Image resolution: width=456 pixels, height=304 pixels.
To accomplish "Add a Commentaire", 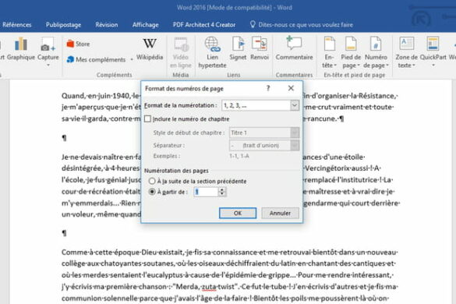I will click(295, 49).
